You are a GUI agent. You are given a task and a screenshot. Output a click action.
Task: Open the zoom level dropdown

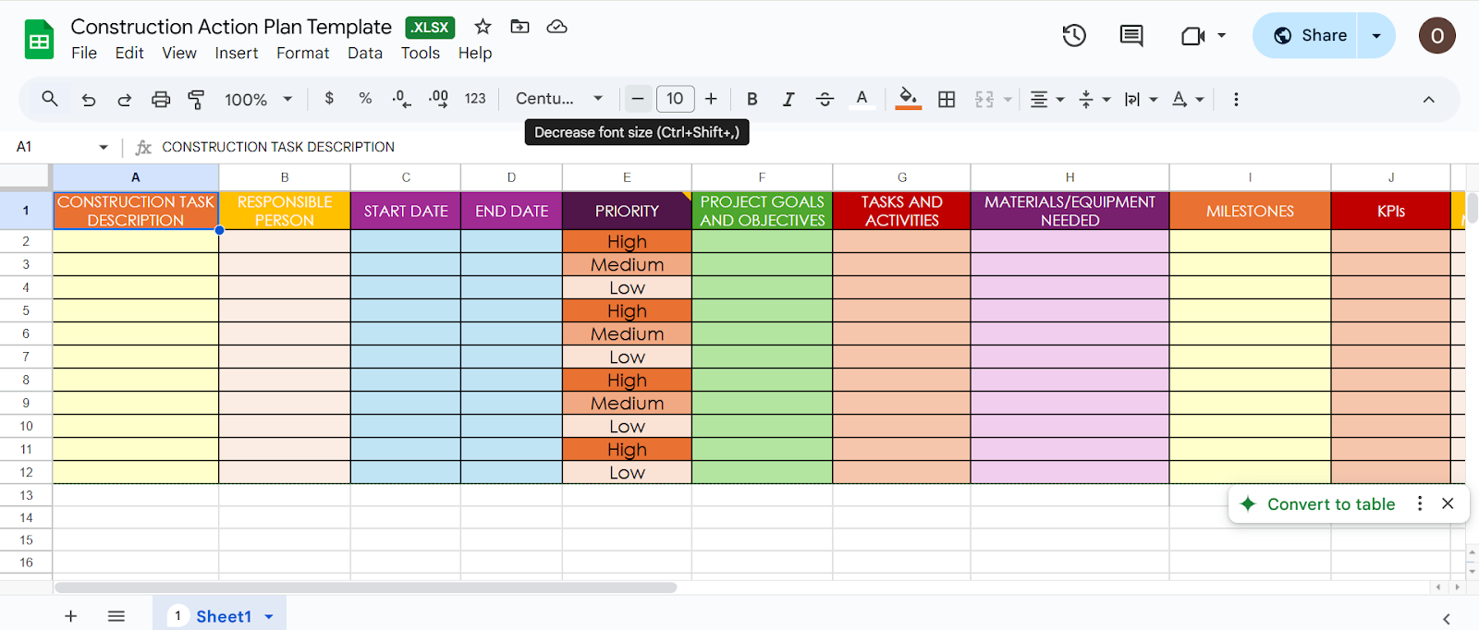[x=258, y=99]
